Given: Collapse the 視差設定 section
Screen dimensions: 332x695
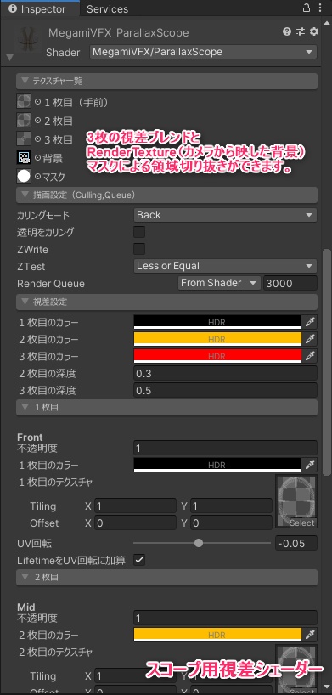Looking at the screenshot, I should tap(166, 302).
